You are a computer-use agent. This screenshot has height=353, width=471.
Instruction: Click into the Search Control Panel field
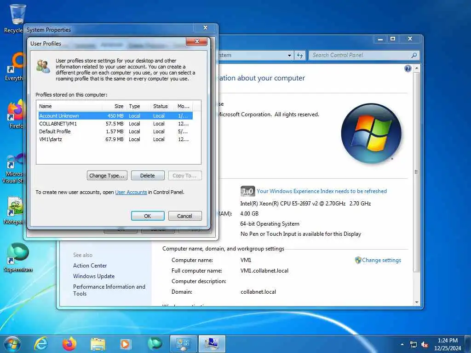[361, 55]
